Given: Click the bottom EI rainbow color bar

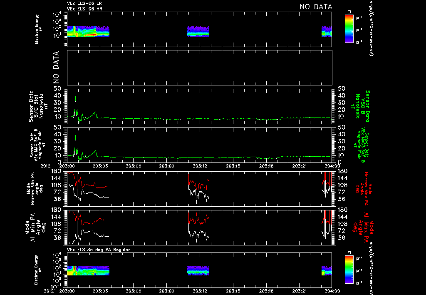Looking at the screenshot, I should [349, 270].
